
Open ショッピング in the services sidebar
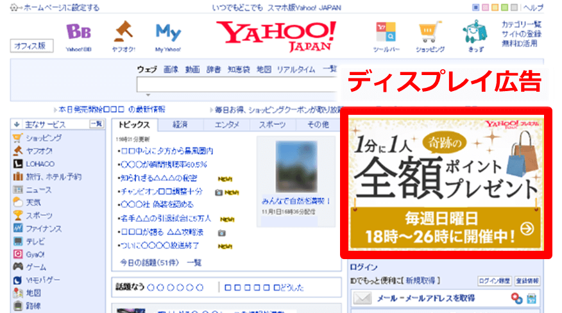pos(44,138)
